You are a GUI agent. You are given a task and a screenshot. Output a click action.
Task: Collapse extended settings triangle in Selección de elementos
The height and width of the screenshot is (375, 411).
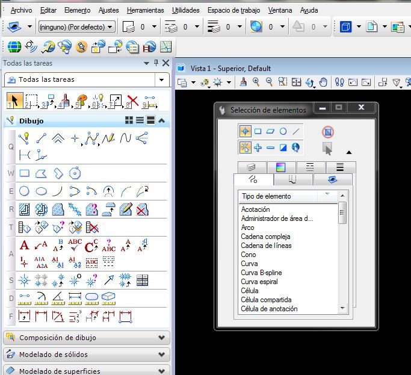click(349, 152)
